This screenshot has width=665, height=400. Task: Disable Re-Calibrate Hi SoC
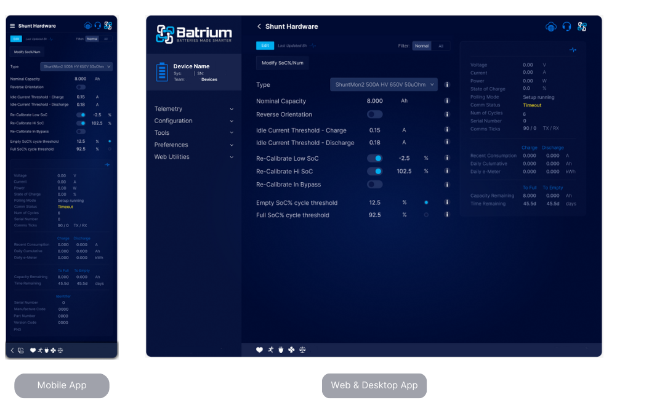pos(374,171)
